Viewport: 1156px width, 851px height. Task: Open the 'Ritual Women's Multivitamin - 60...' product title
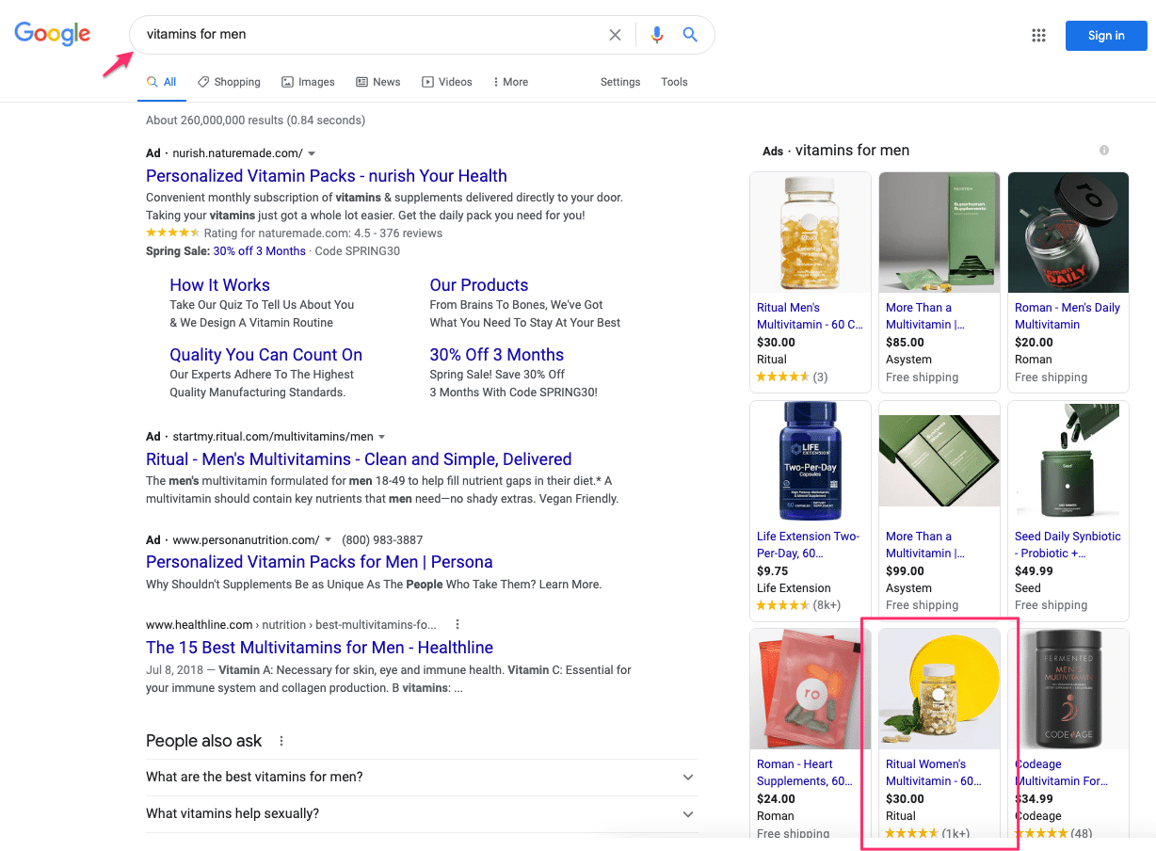pos(933,773)
